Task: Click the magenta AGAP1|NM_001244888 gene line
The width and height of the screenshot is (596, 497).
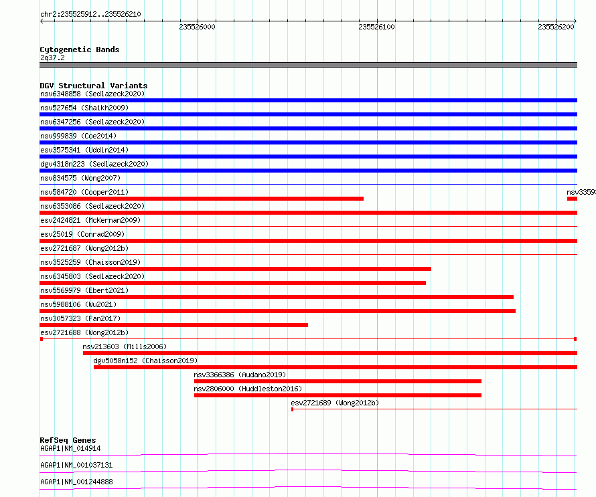Action: pyautogui.click(x=308, y=488)
